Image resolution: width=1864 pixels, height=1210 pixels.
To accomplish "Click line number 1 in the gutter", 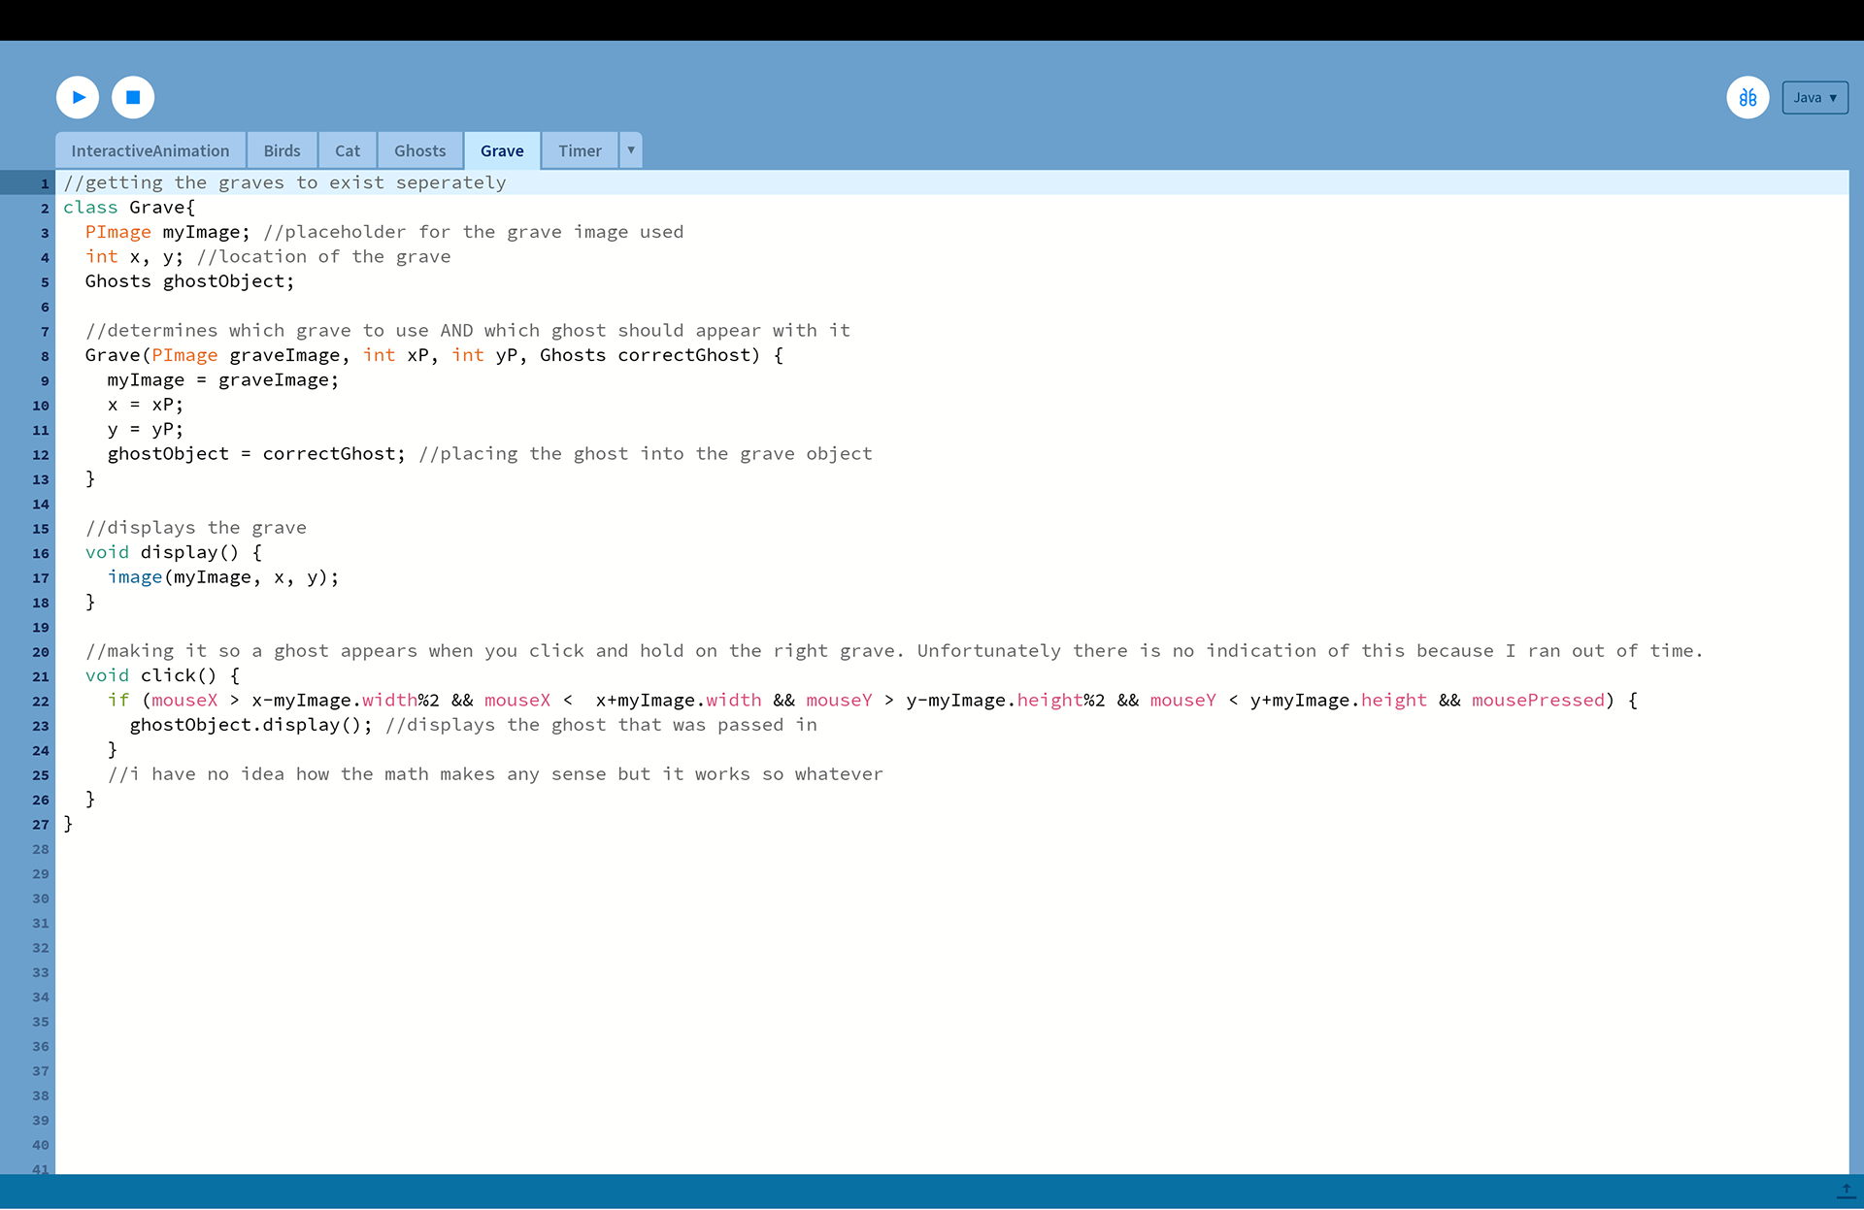I will [45, 183].
